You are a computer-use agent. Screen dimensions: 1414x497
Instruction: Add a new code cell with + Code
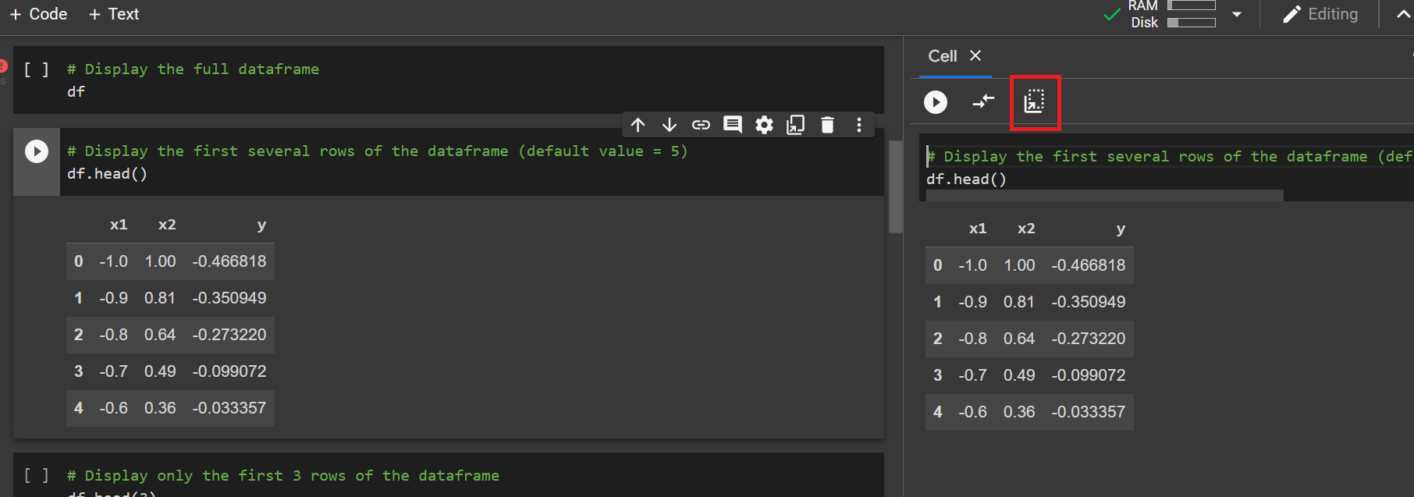(x=38, y=14)
